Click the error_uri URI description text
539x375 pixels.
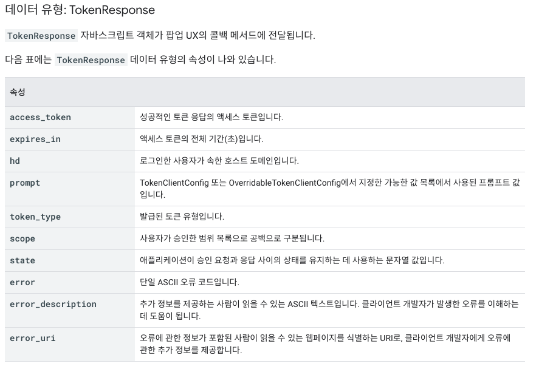click(325, 343)
